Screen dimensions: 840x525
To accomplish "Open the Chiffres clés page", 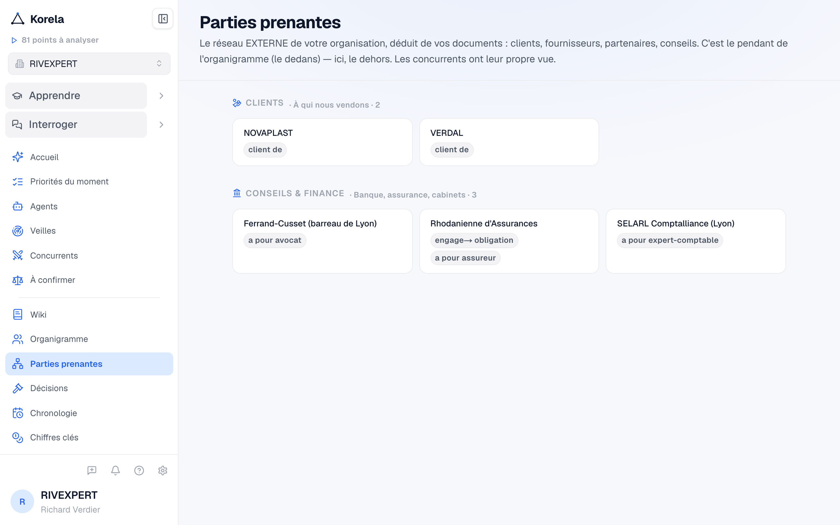I will 89,437.
